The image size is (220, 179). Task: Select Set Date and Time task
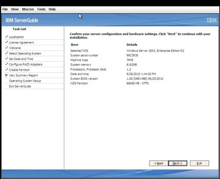21,59
